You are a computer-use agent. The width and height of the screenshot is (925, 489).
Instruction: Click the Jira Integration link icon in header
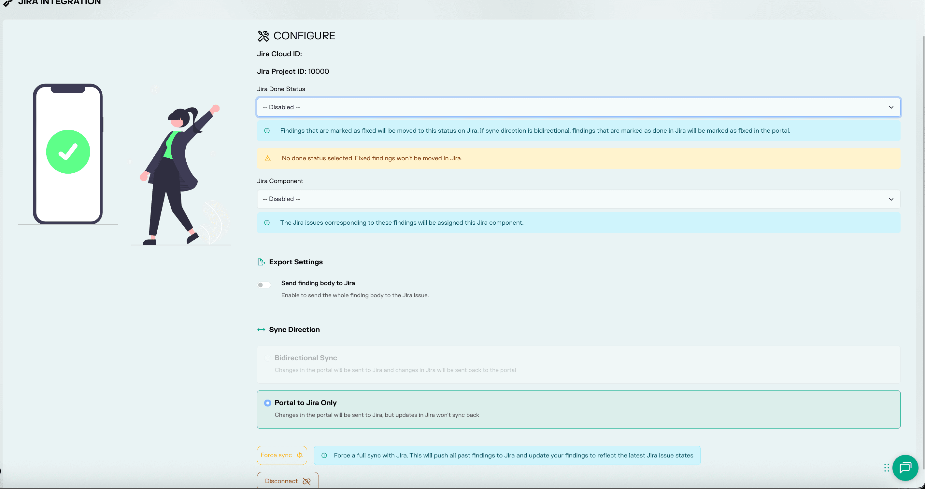(x=8, y=3)
